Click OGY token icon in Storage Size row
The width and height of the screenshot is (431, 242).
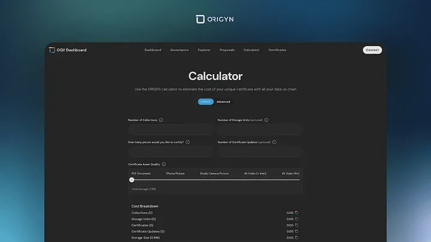pos(296,238)
